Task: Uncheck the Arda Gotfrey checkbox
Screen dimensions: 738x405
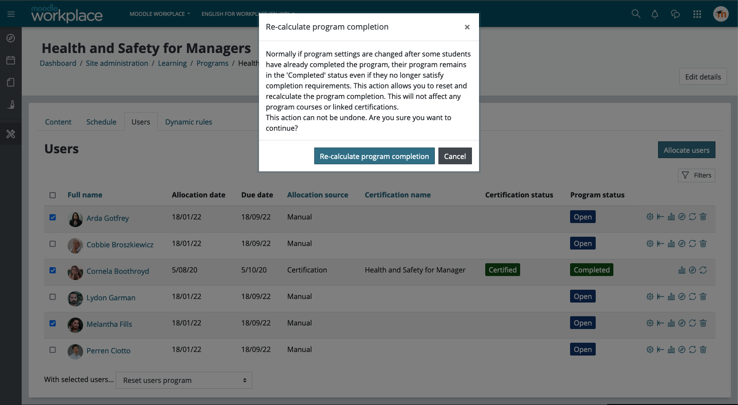Action: pyautogui.click(x=53, y=217)
